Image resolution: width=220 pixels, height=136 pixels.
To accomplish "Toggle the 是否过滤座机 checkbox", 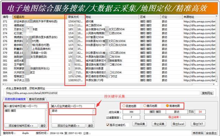I will (108, 125).
